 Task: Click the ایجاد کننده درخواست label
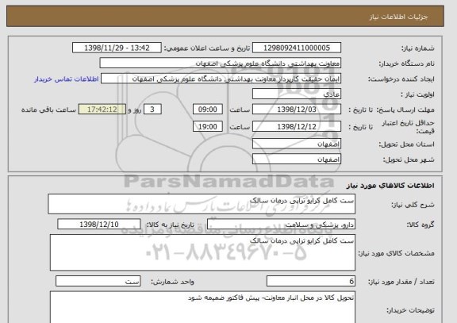(401, 79)
